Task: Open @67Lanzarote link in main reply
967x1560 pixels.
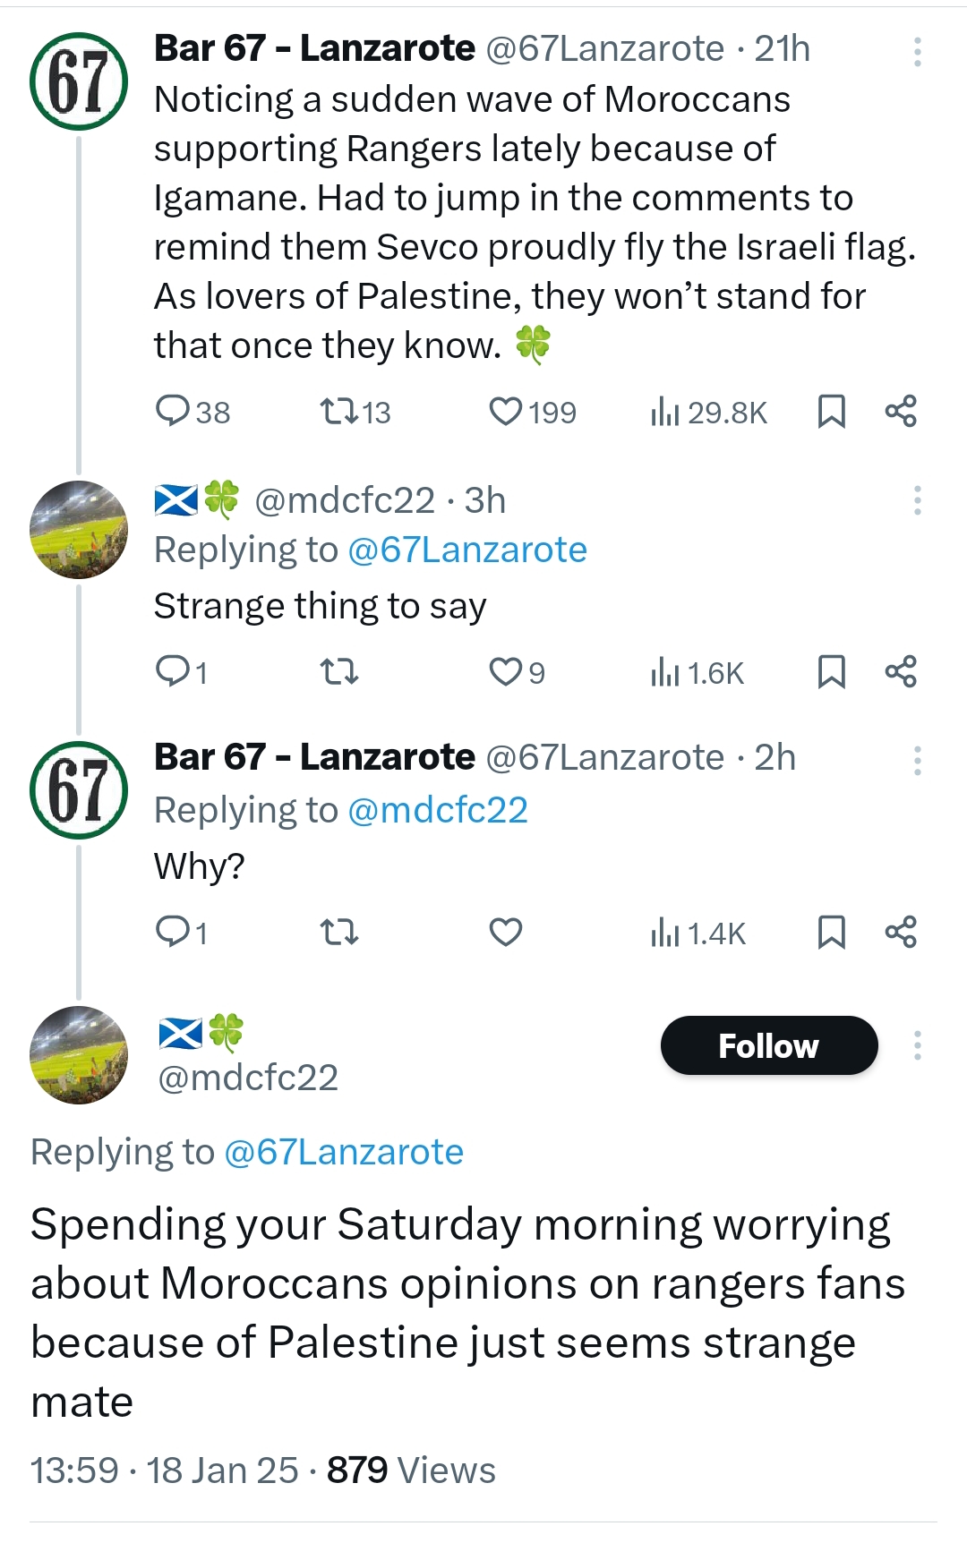Action: [344, 1152]
